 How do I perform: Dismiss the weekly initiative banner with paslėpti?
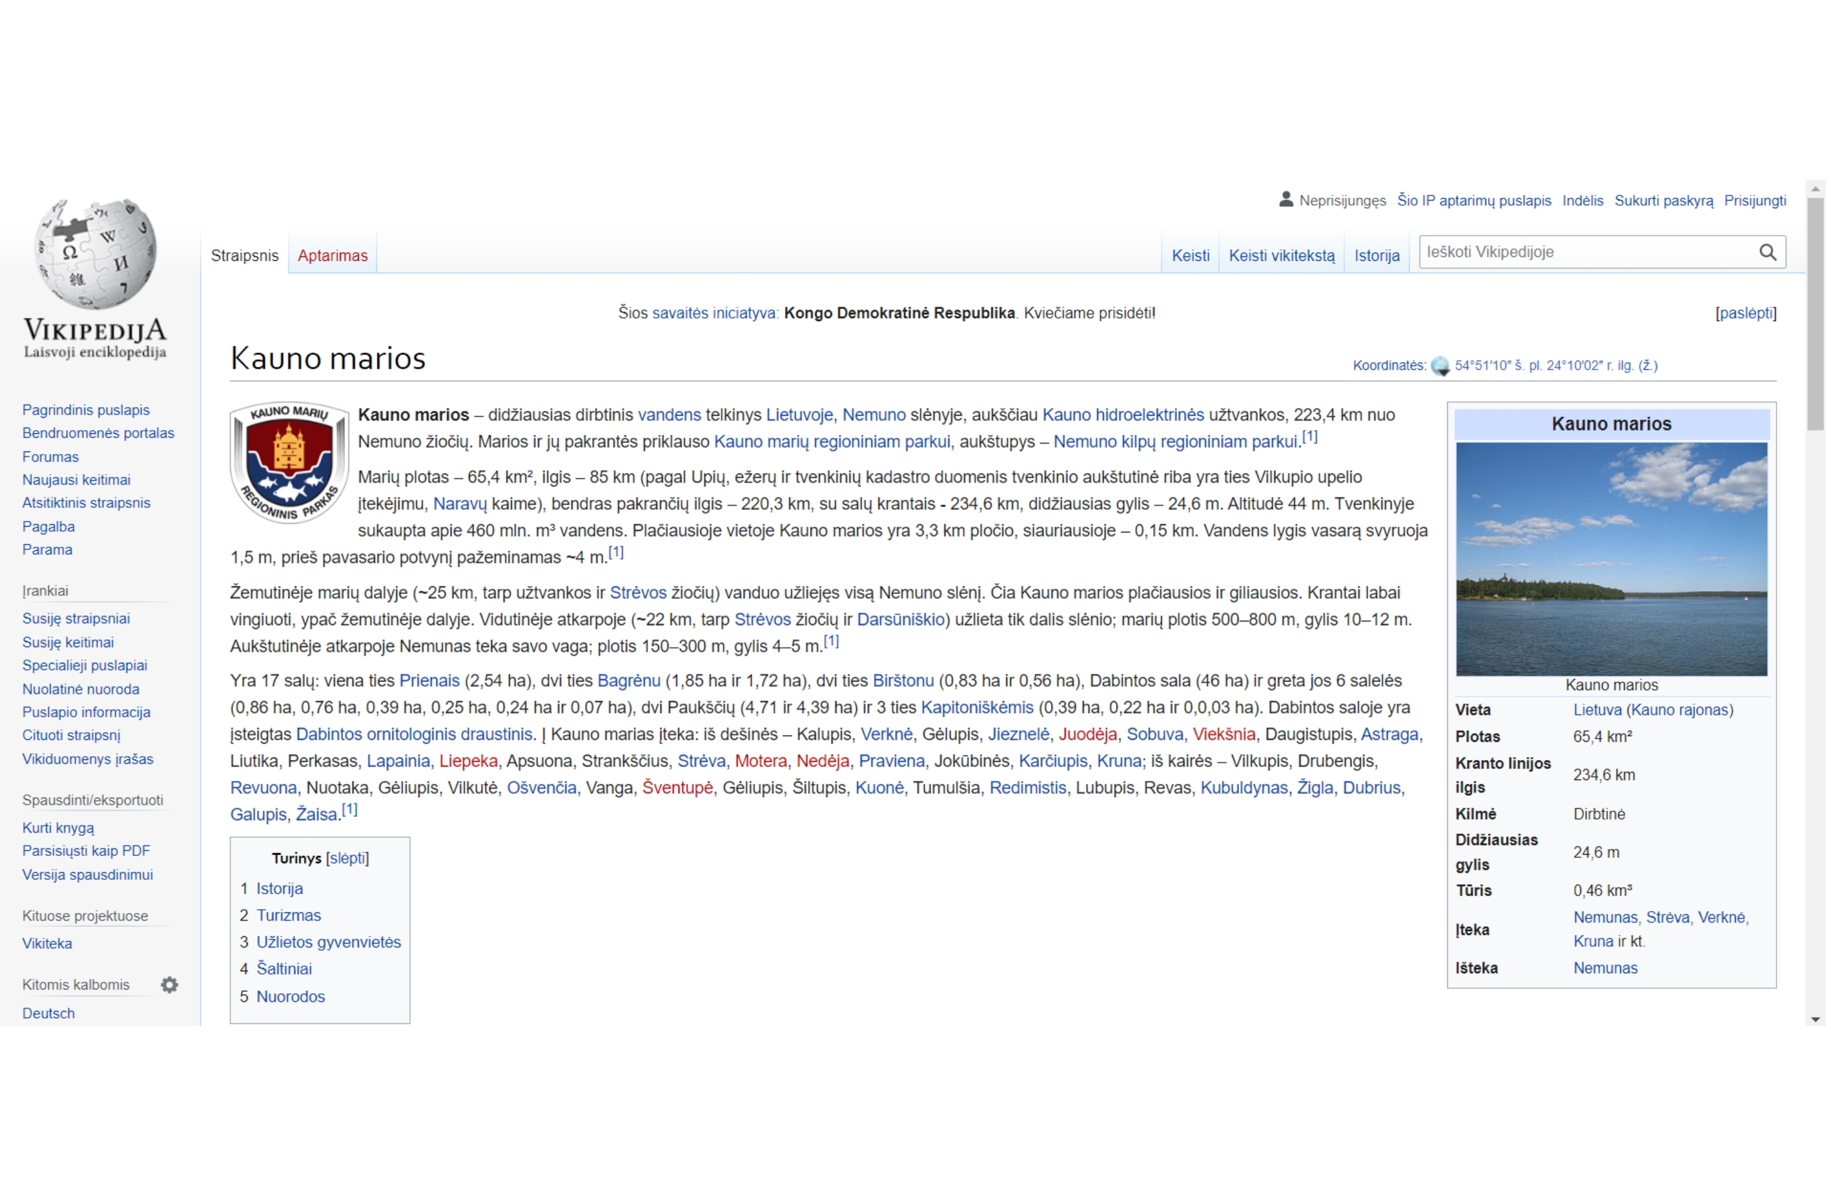pyautogui.click(x=1745, y=313)
